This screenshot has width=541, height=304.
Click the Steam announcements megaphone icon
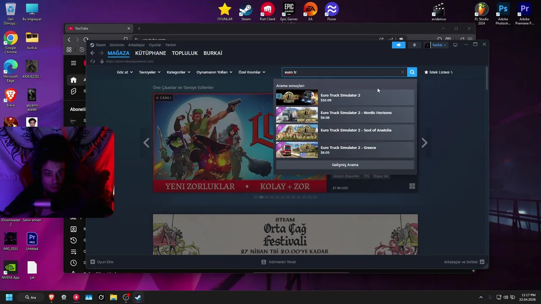coord(398,45)
